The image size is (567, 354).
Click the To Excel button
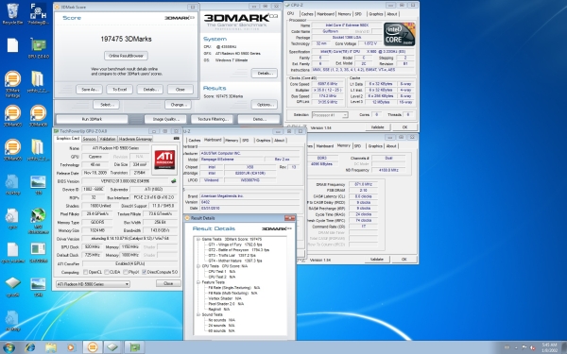pos(119,90)
